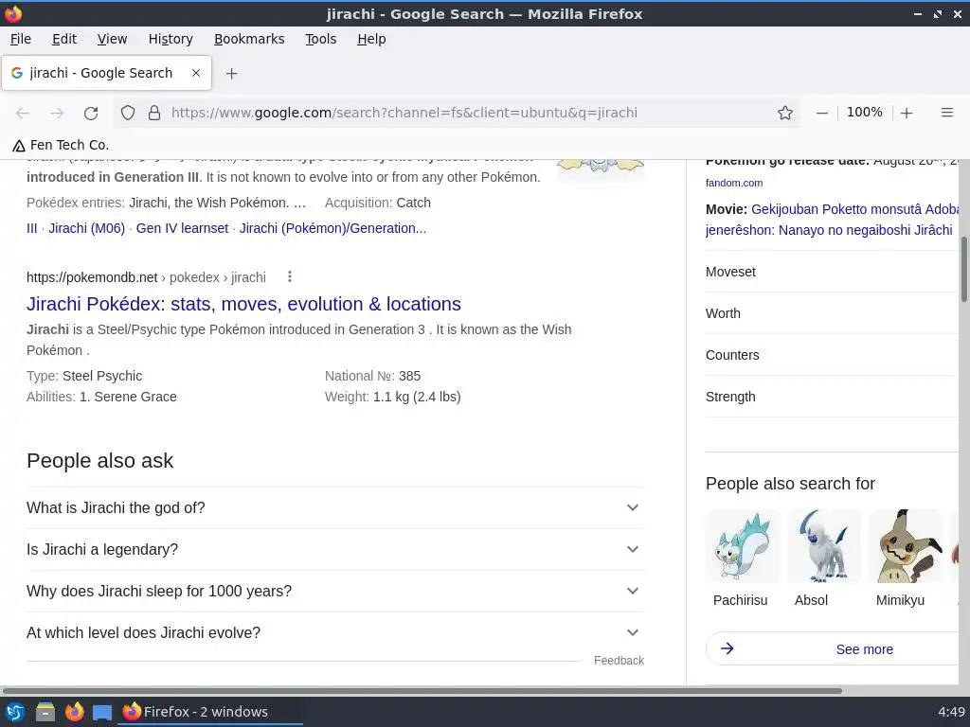Screen dimensions: 970x727
Task: Open Jirachi Pokédex stats result link
Action: [243, 304]
